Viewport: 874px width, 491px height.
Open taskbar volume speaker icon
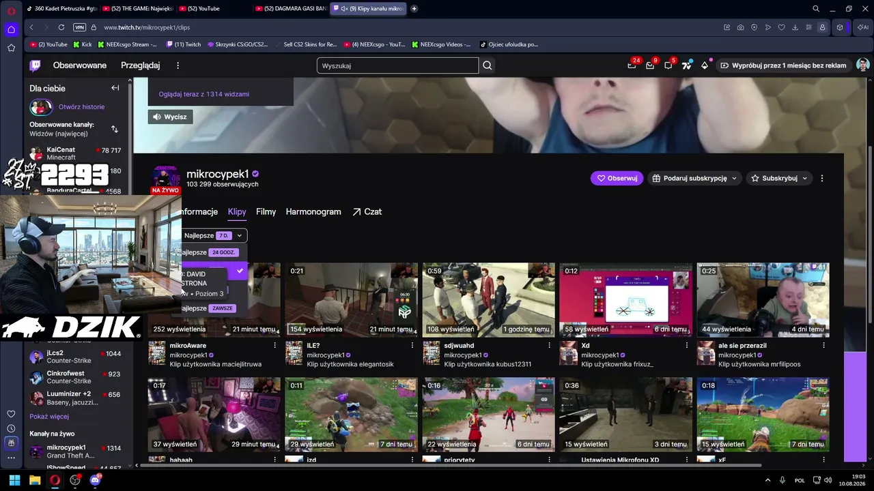click(828, 480)
